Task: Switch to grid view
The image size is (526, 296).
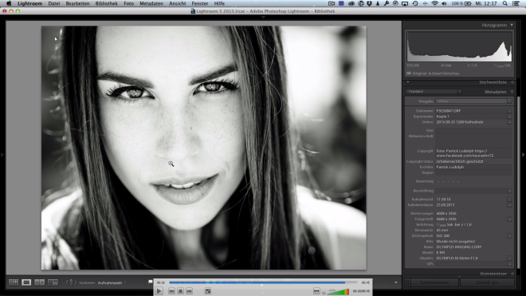Action: [14, 282]
